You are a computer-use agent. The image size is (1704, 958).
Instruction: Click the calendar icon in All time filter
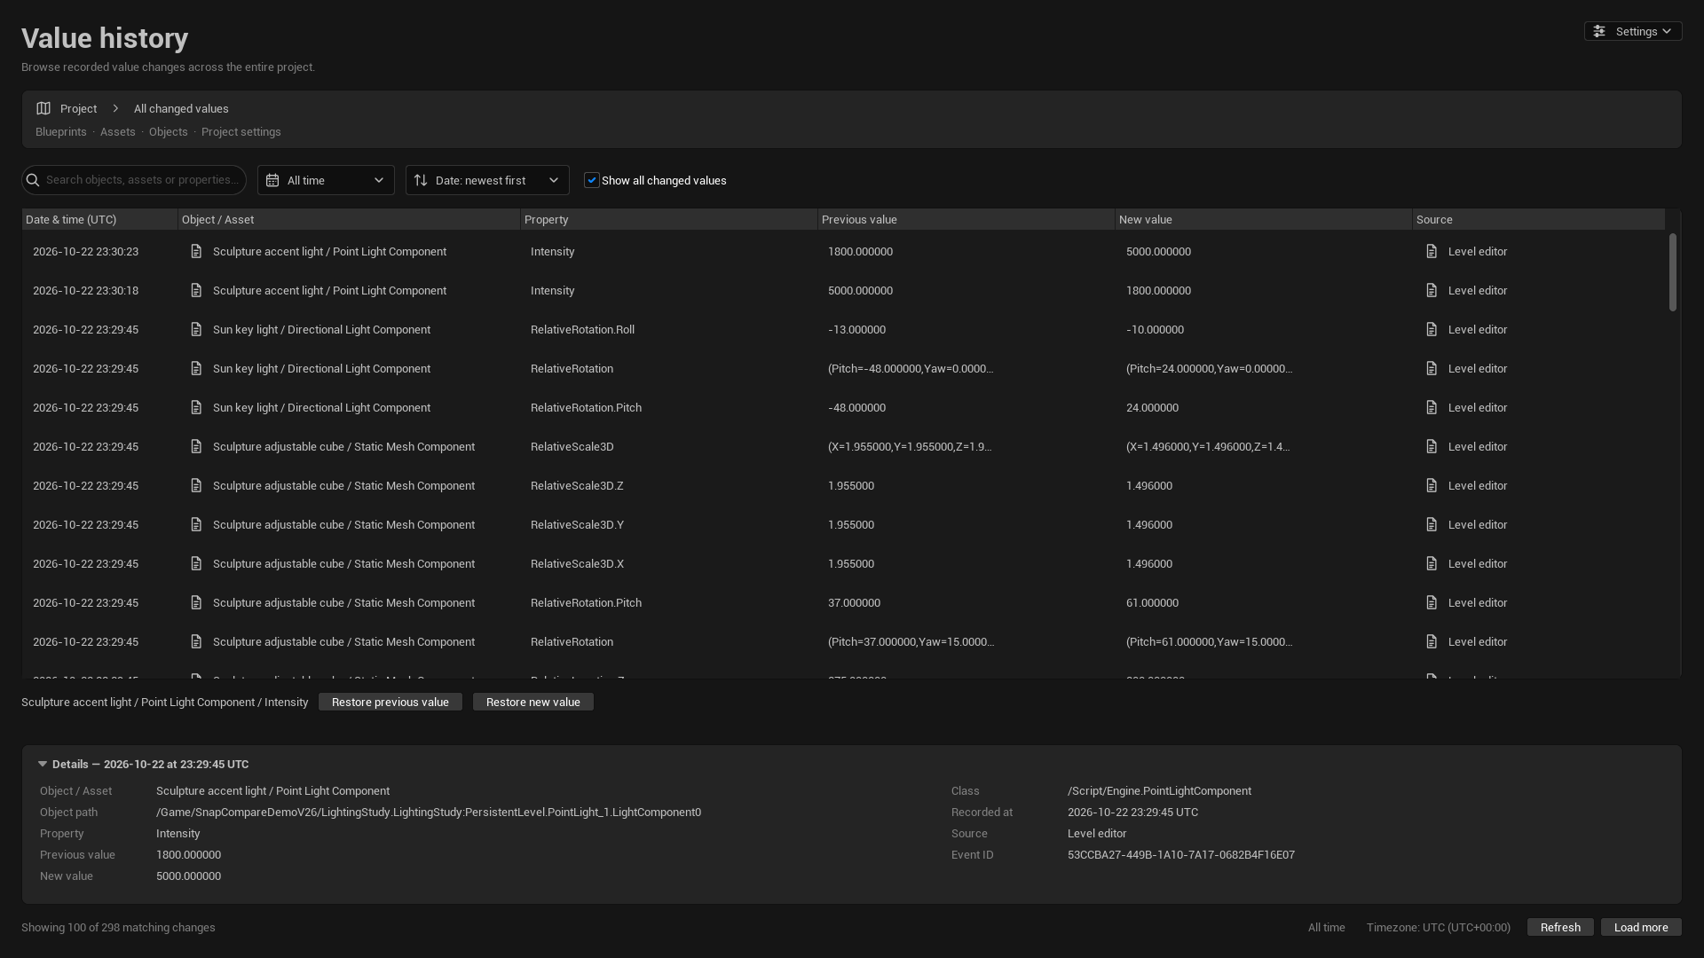click(x=272, y=180)
